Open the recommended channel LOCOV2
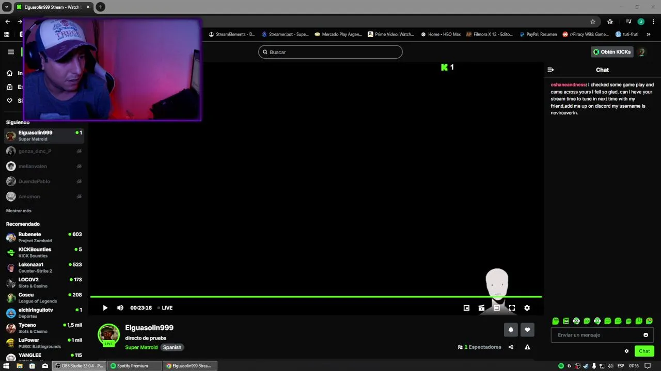The height and width of the screenshot is (371, 661). (x=44, y=282)
